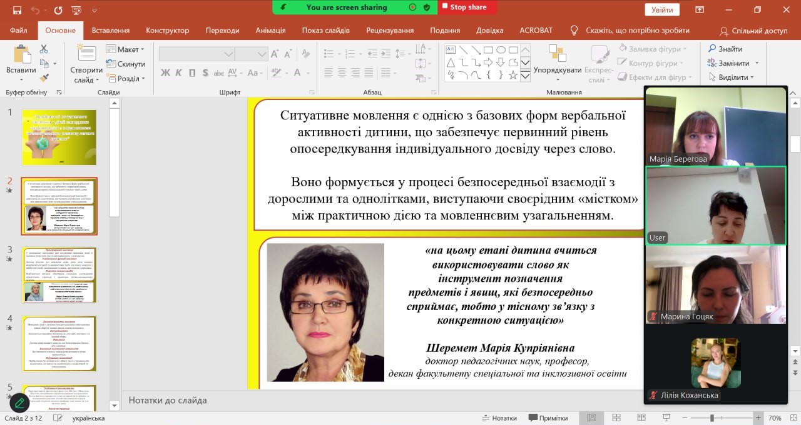Switch to the Анімація tab
Screen dimensions: 801x425
(270, 30)
